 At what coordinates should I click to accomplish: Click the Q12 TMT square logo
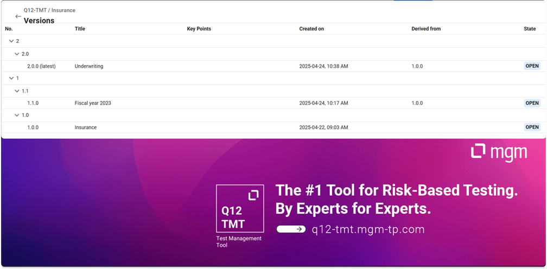pyautogui.click(x=240, y=208)
